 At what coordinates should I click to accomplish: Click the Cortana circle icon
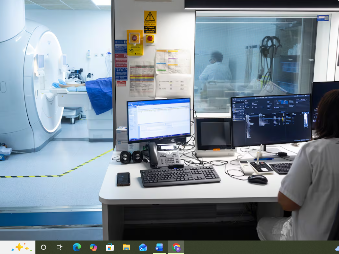(x=44, y=247)
